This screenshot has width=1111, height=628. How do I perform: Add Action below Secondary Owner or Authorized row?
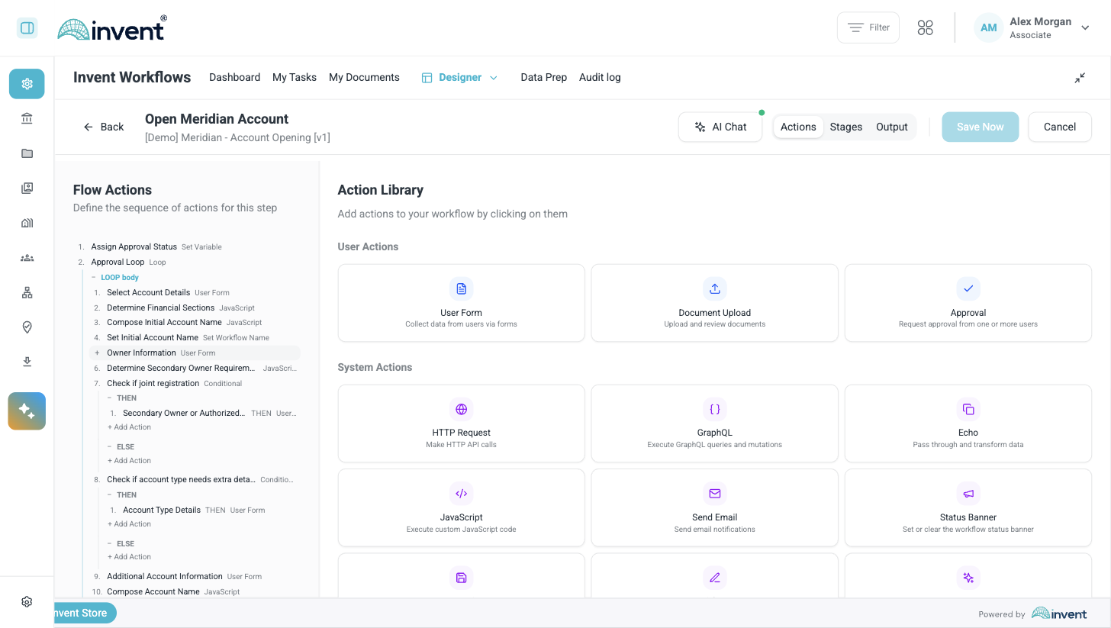tap(130, 427)
